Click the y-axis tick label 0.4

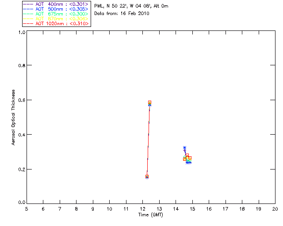click(22, 135)
